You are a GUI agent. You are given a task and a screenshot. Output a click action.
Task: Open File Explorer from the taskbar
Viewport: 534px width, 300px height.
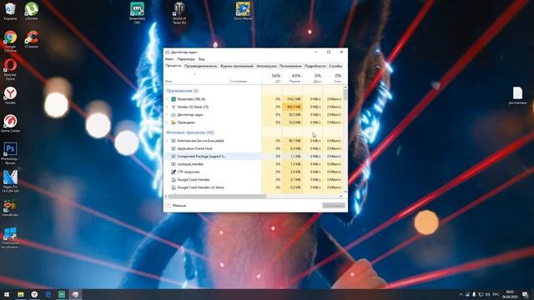click(21, 294)
